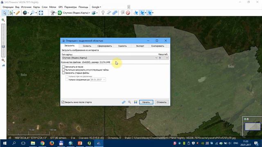Open the 'Карты' menu
The height and width of the screenshot is (147, 262).
point(36,7)
